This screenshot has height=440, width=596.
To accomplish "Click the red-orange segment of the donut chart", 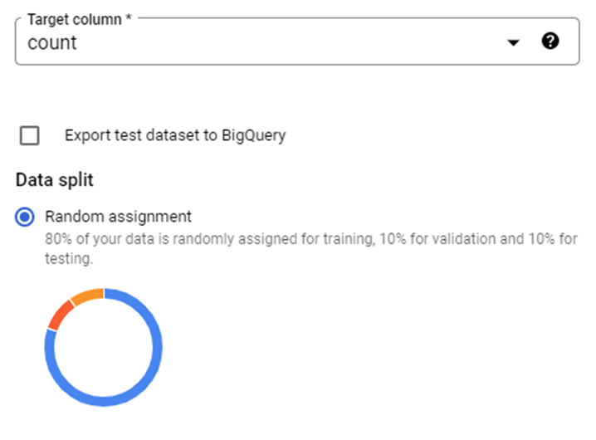I will pos(58,315).
